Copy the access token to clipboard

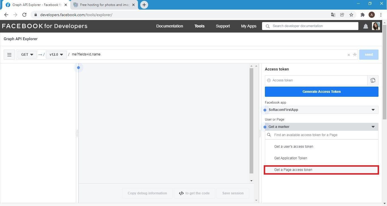pos(373,80)
